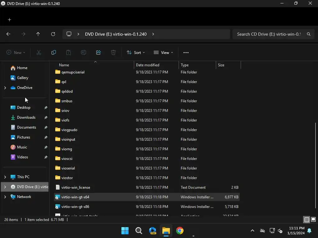Viewport: 318px width, 238px height.
Task: Select the virtio-win-gt-x64 file name
Action: coord(75,197)
